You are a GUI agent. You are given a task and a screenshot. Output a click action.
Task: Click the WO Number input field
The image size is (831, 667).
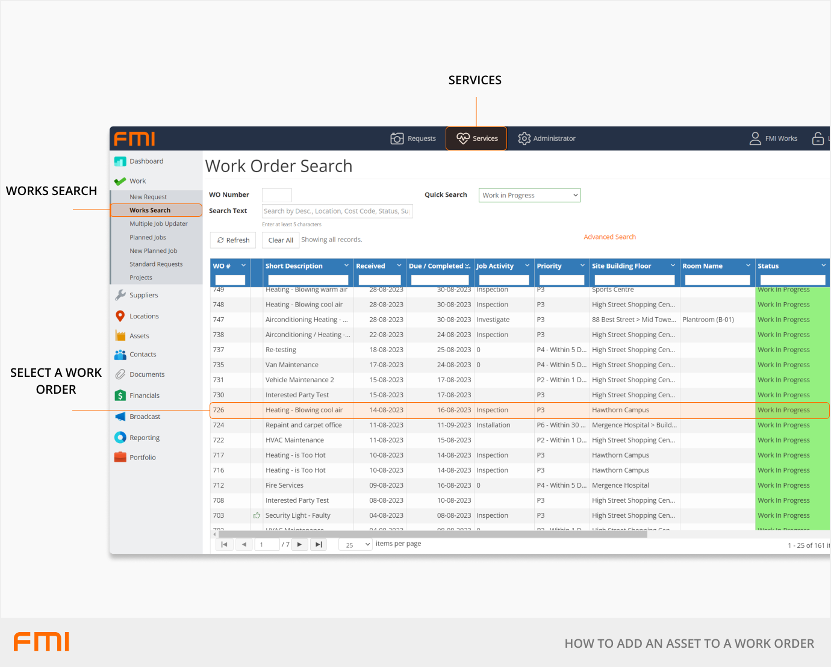tap(276, 195)
